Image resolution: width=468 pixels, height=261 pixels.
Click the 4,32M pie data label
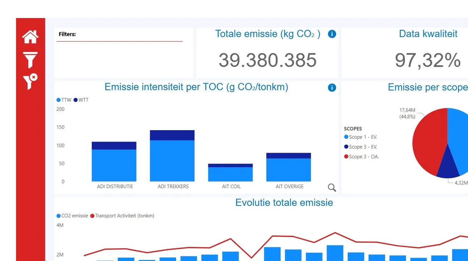461,183
